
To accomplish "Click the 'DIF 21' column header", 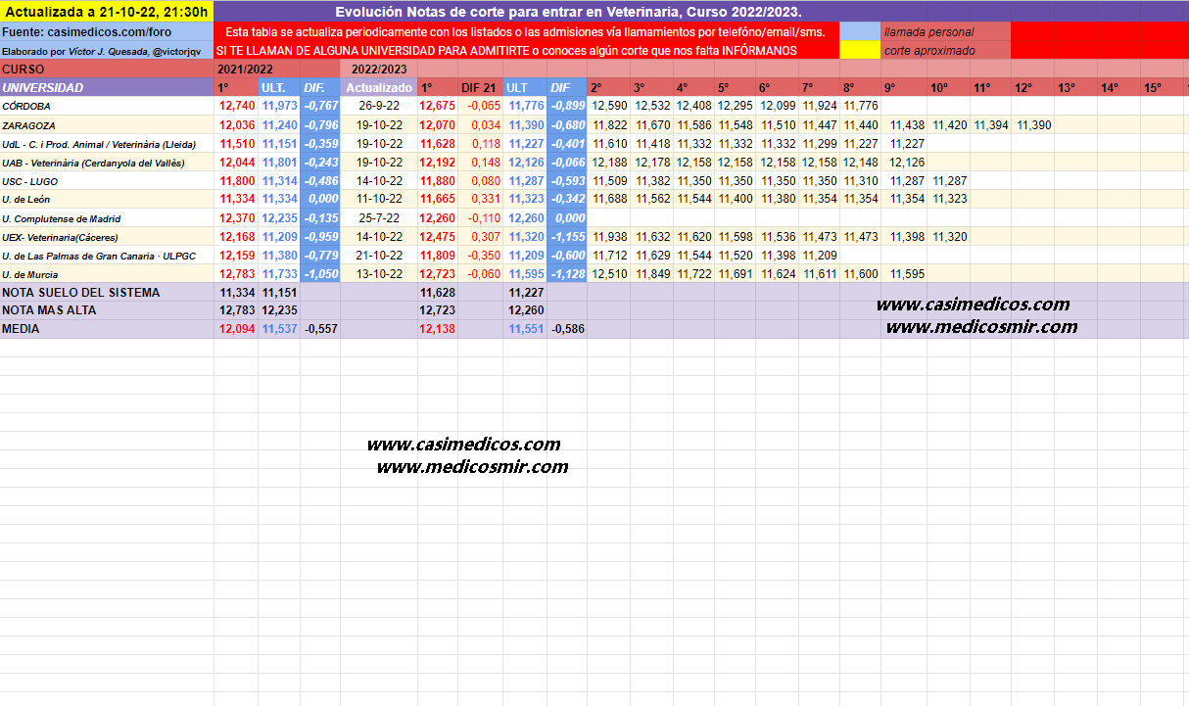I will coord(479,88).
